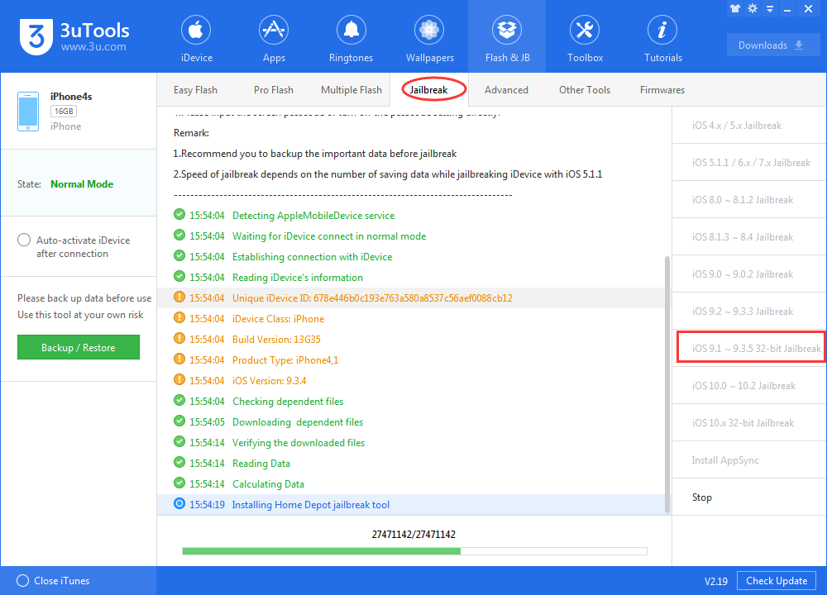Click the Check Update button
The image size is (827, 595).
(x=777, y=581)
